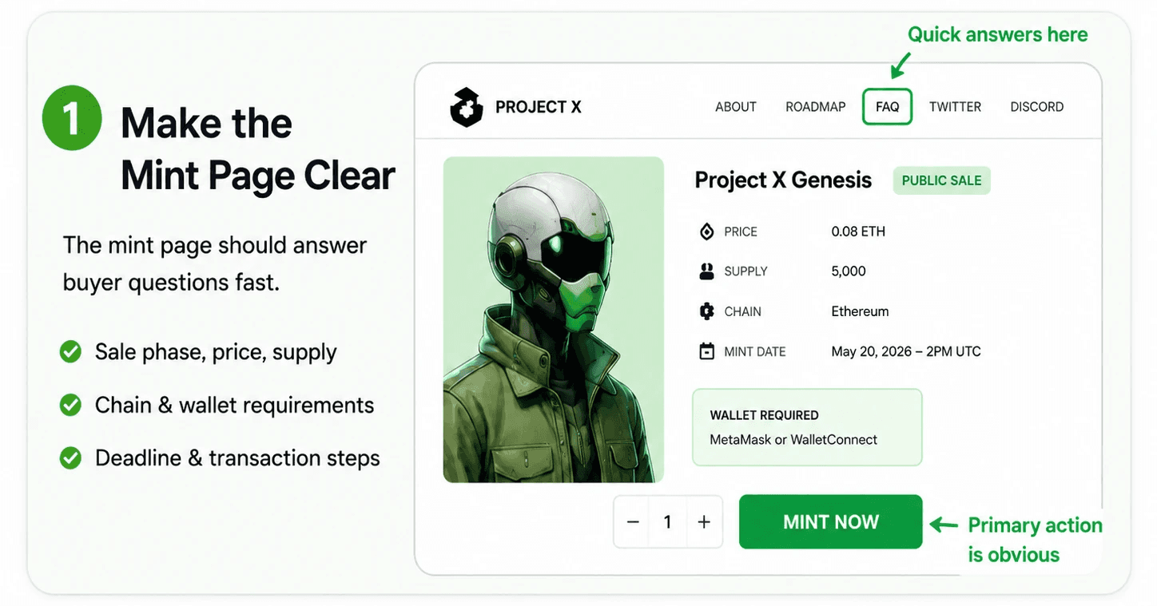Click the quantity field showing 1
Viewport: 1157px width, 606px height.
(668, 522)
